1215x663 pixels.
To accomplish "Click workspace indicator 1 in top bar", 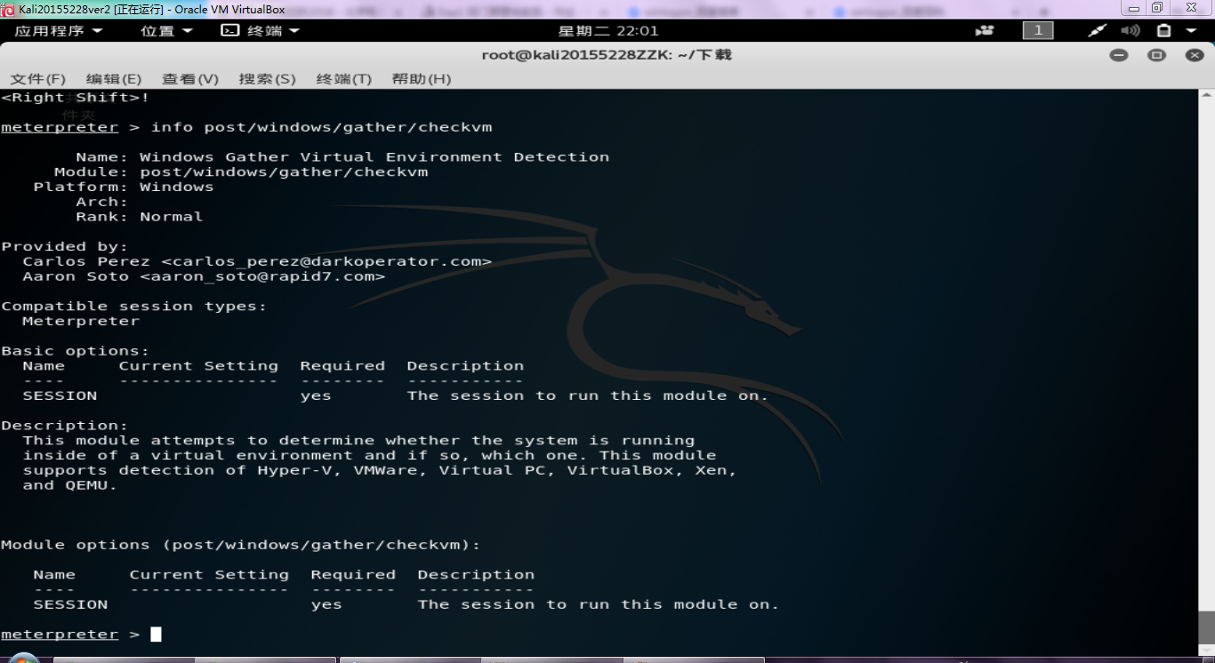I will pyautogui.click(x=1038, y=30).
